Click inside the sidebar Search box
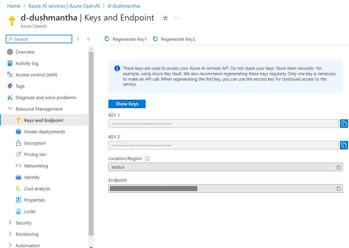 click(x=39, y=39)
